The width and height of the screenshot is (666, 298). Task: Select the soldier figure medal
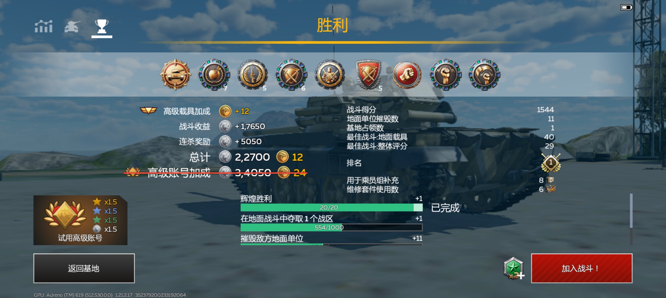point(330,74)
